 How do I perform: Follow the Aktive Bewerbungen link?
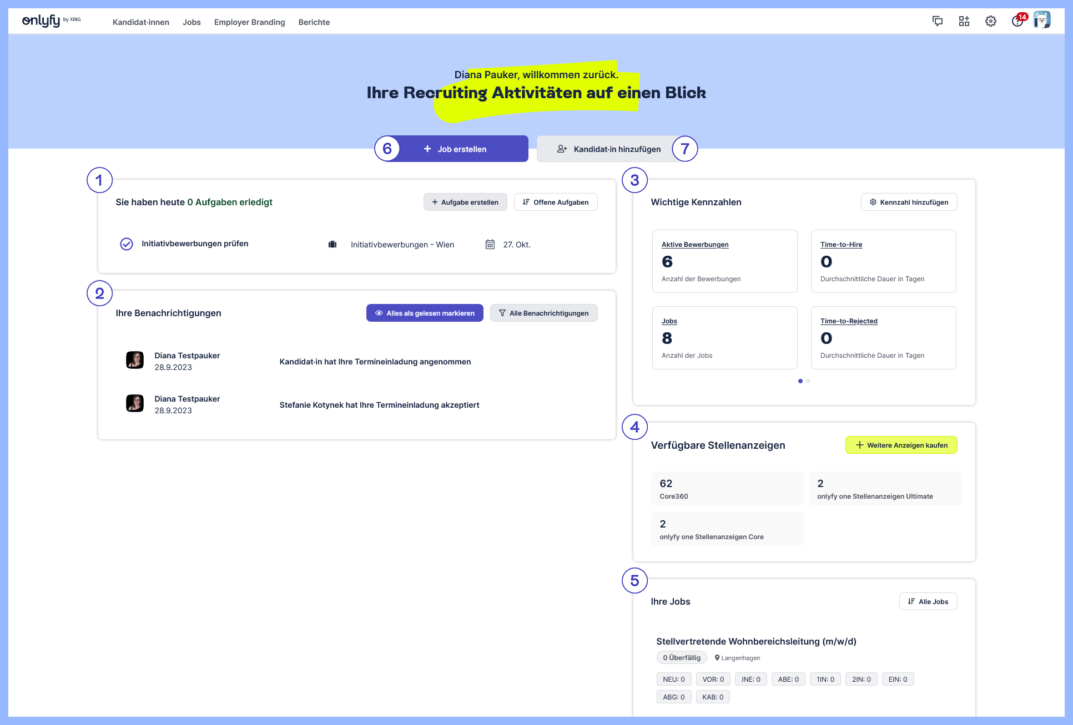pyautogui.click(x=695, y=244)
